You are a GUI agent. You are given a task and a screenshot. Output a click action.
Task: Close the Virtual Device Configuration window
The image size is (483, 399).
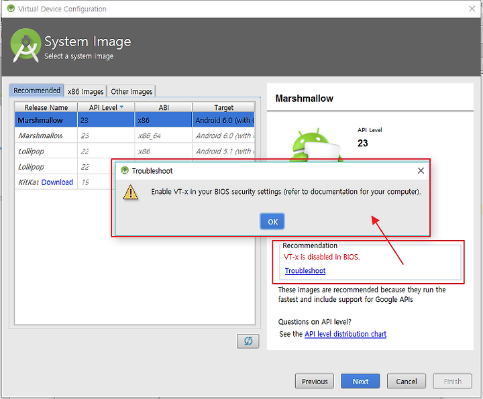pos(472,9)
